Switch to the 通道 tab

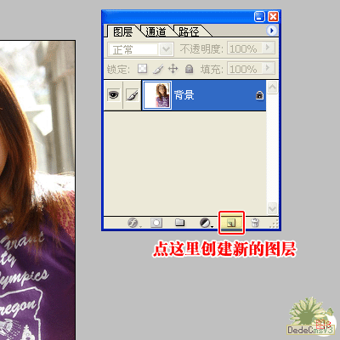tap(156, 31)
